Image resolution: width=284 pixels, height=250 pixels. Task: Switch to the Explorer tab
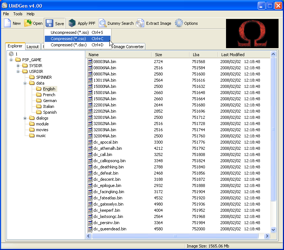(15, 46)
